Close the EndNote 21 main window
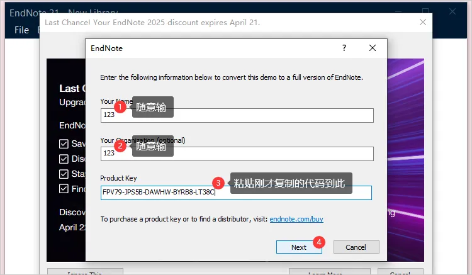Screen dimensions: 472x275 click(452, 11)
